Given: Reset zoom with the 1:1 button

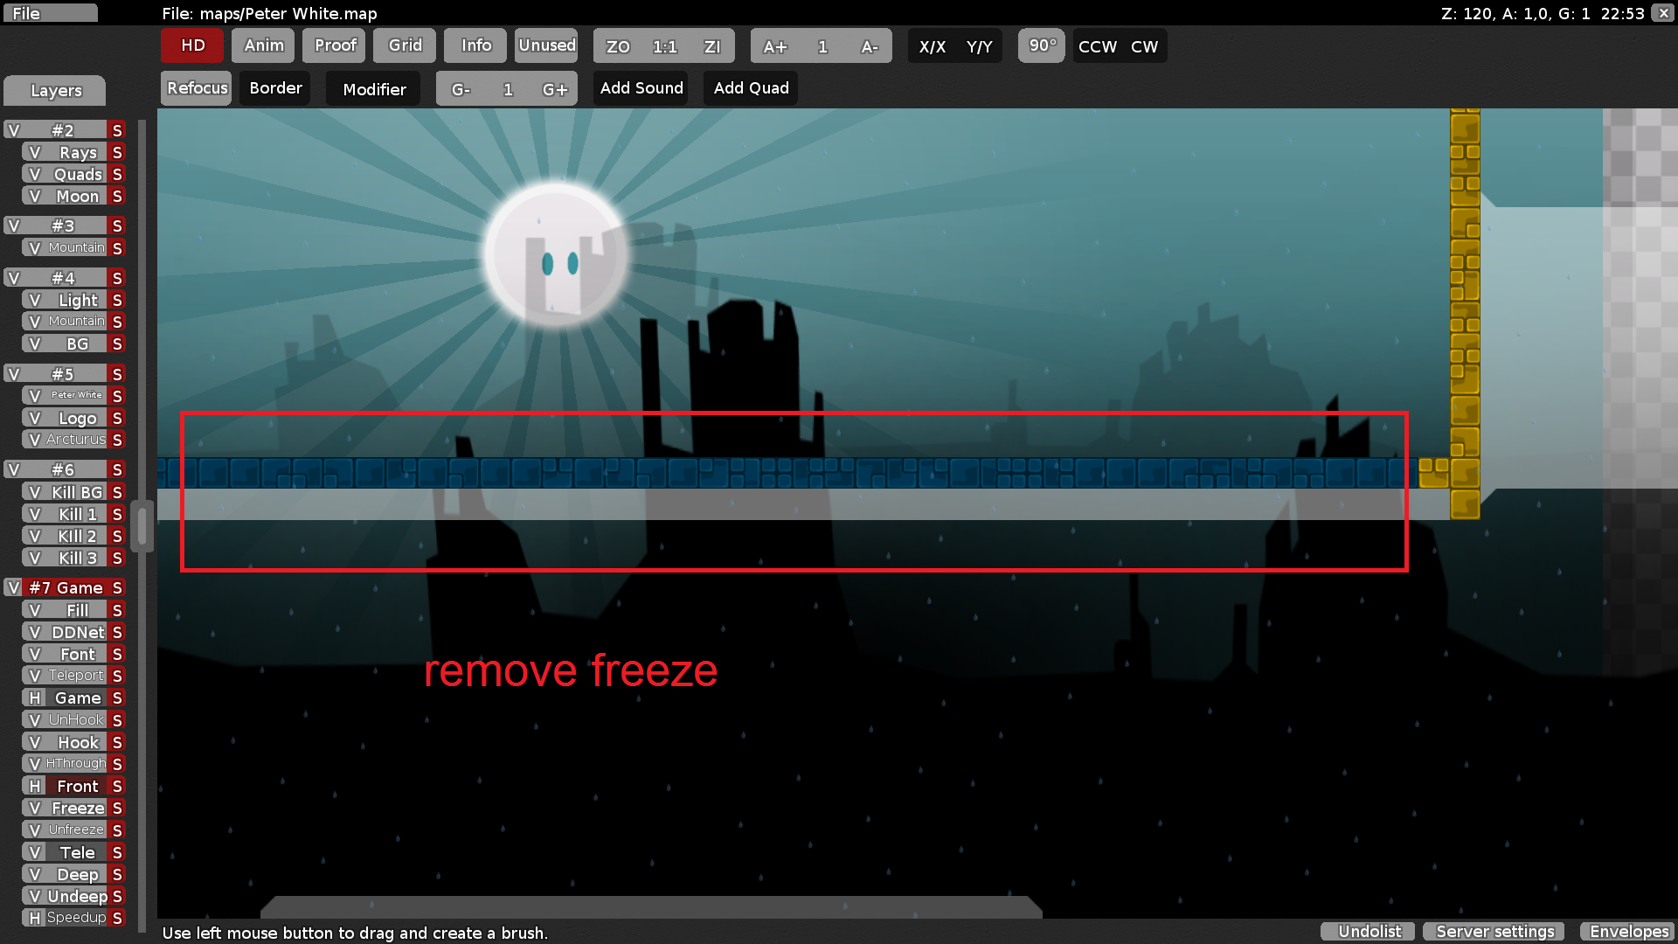Looking at the screenshot, I should (664, 46).
